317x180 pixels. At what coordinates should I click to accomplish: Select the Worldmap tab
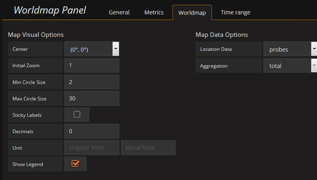(x=192, y=13)
